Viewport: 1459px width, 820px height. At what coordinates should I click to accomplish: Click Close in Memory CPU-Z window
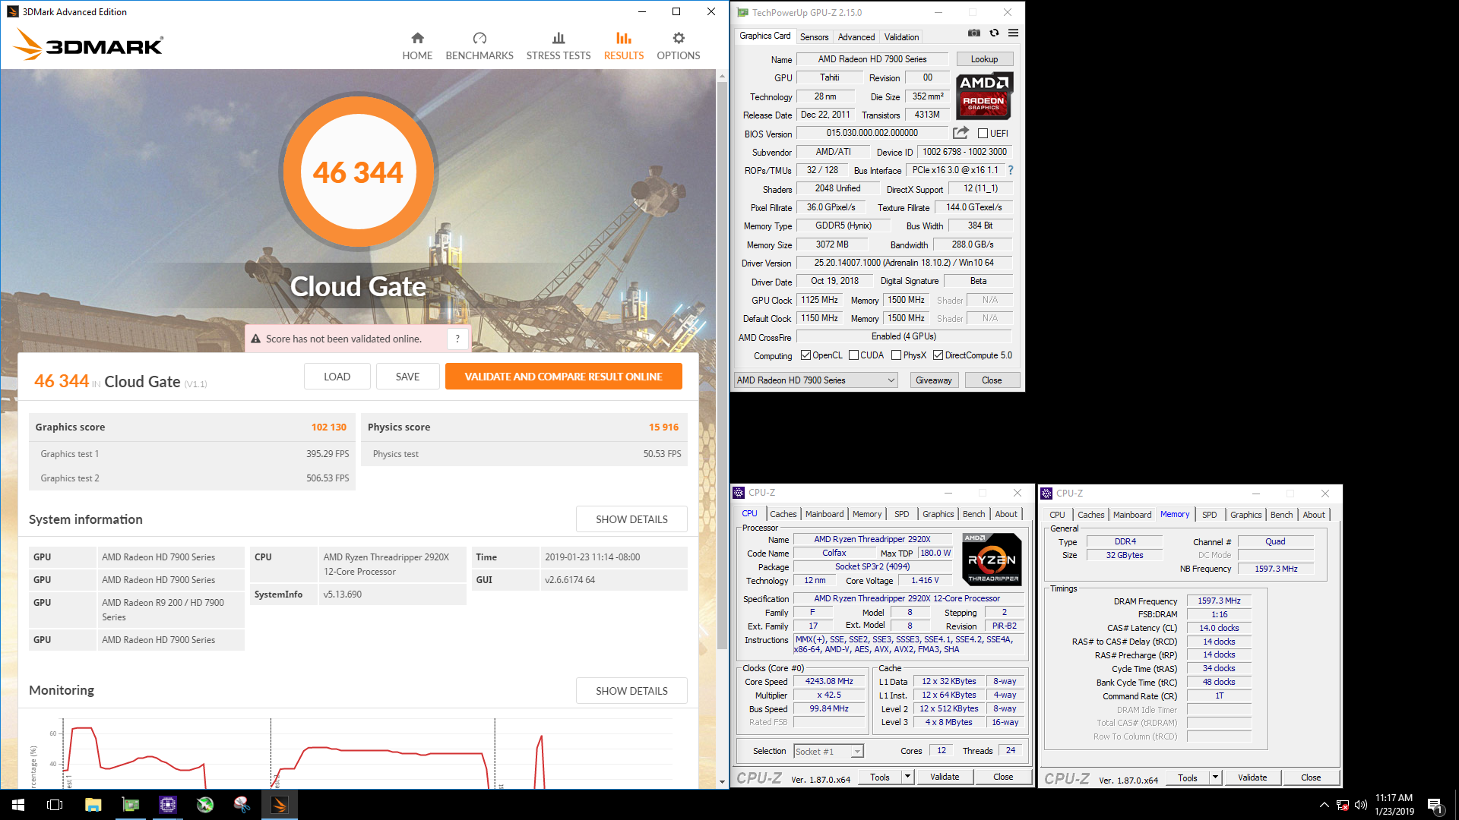click(x=1310, y=777)
